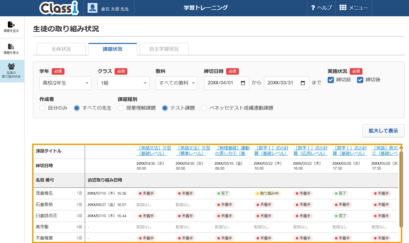
Task: Click student name 木倉椎葉
Action: [x=44, y=238]
